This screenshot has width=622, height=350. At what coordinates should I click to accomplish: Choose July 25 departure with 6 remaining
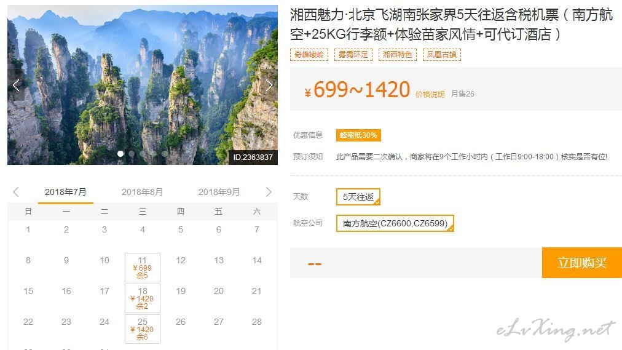143,329
